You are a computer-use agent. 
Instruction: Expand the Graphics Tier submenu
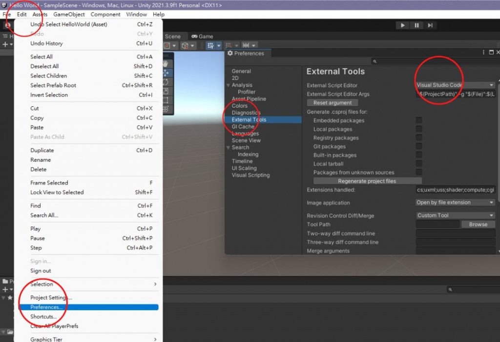click(155, 340)
